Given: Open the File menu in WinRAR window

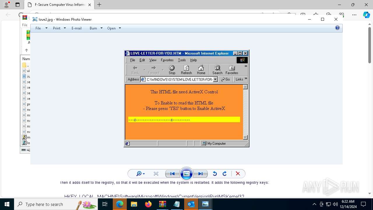Looking at the screenshot, I should point(25,25).
